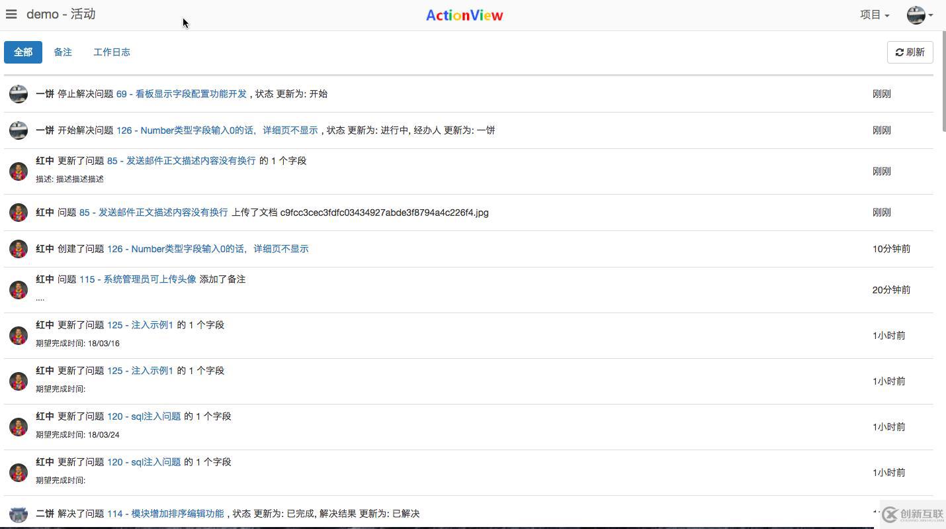Switch to the 工作日志 tab

pos(112,52)
